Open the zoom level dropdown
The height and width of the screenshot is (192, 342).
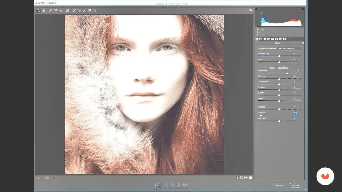click(x=54, y=178)
